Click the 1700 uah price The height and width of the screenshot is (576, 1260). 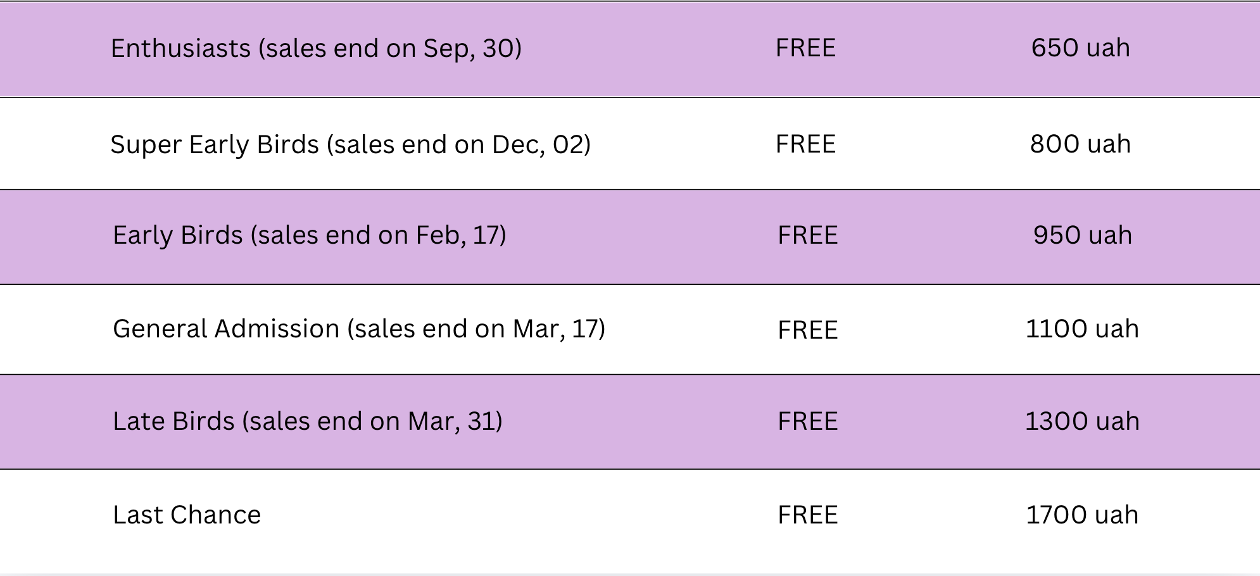[1082, 515]
